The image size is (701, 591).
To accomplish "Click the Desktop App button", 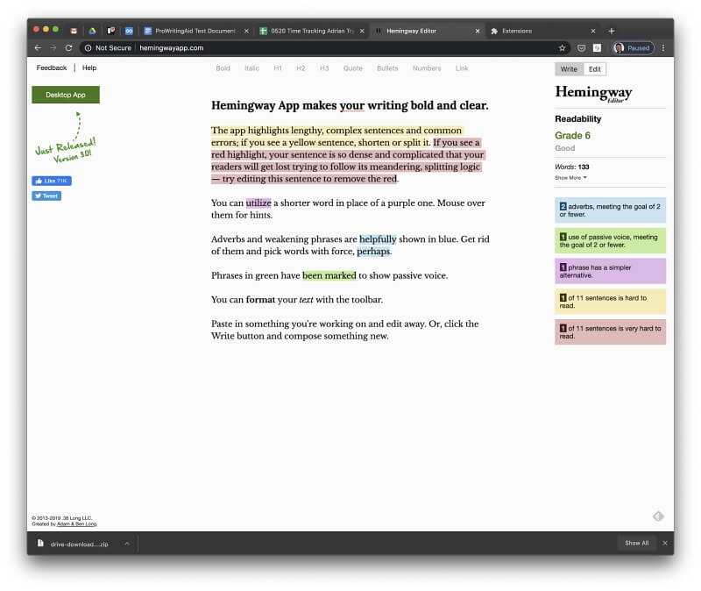I will [66, 95].
